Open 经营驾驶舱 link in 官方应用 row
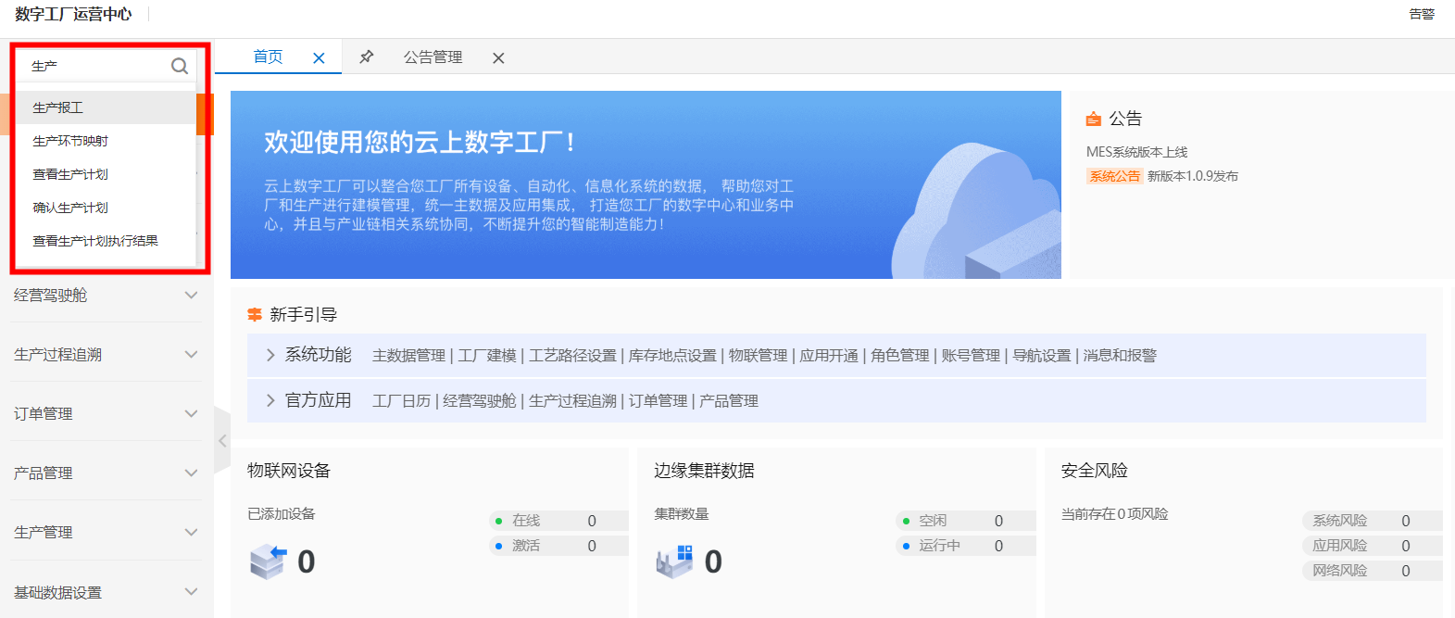The width and height of the screenshot is (1455, 618). [480, 401]
